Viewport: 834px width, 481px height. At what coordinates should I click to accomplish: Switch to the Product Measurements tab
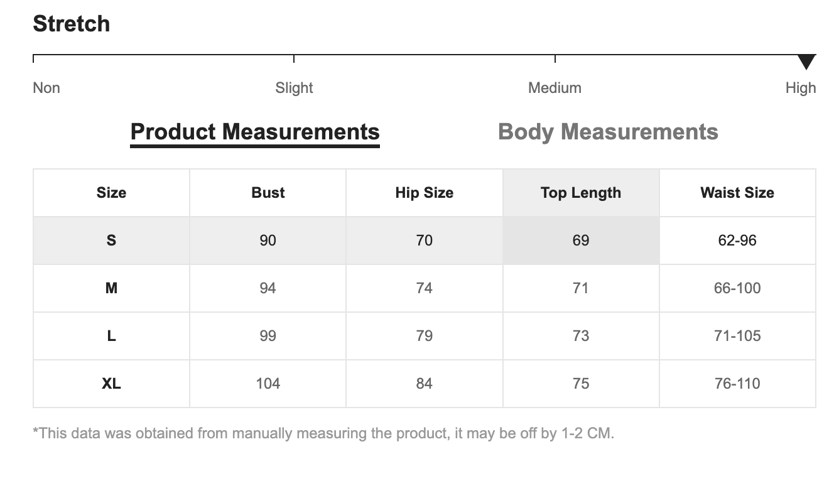[255, 132]
